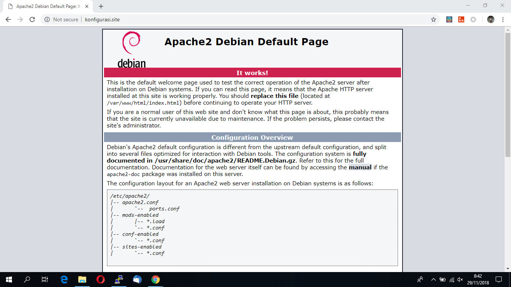Open Task View on the taskbar
The height and width of the screenshot is (287, 511).
coord(45,279)
